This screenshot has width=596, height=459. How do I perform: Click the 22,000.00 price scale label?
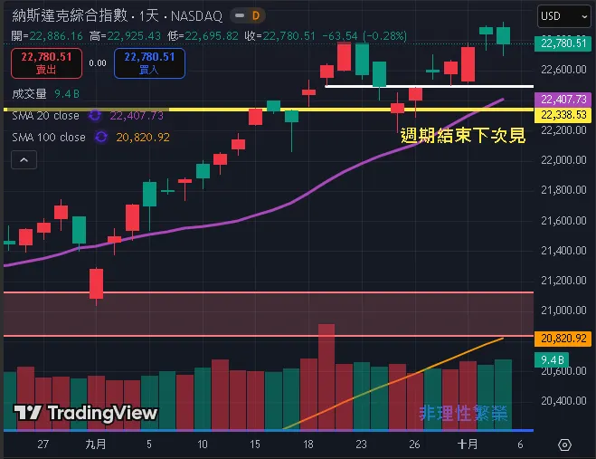(563, 160)
